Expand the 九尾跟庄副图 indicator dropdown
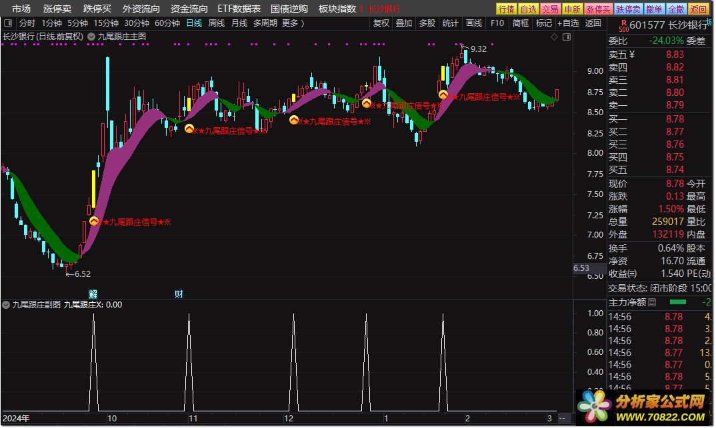Image resolution: width=716 pixels, height=428 pixels. click(6, 304)
